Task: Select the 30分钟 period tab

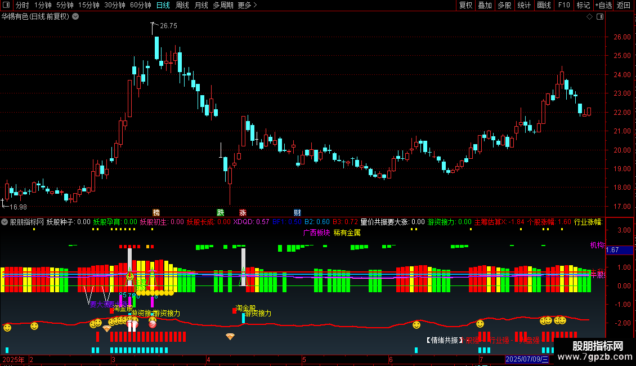Action: pyautogui.click(x=115, y=5)
